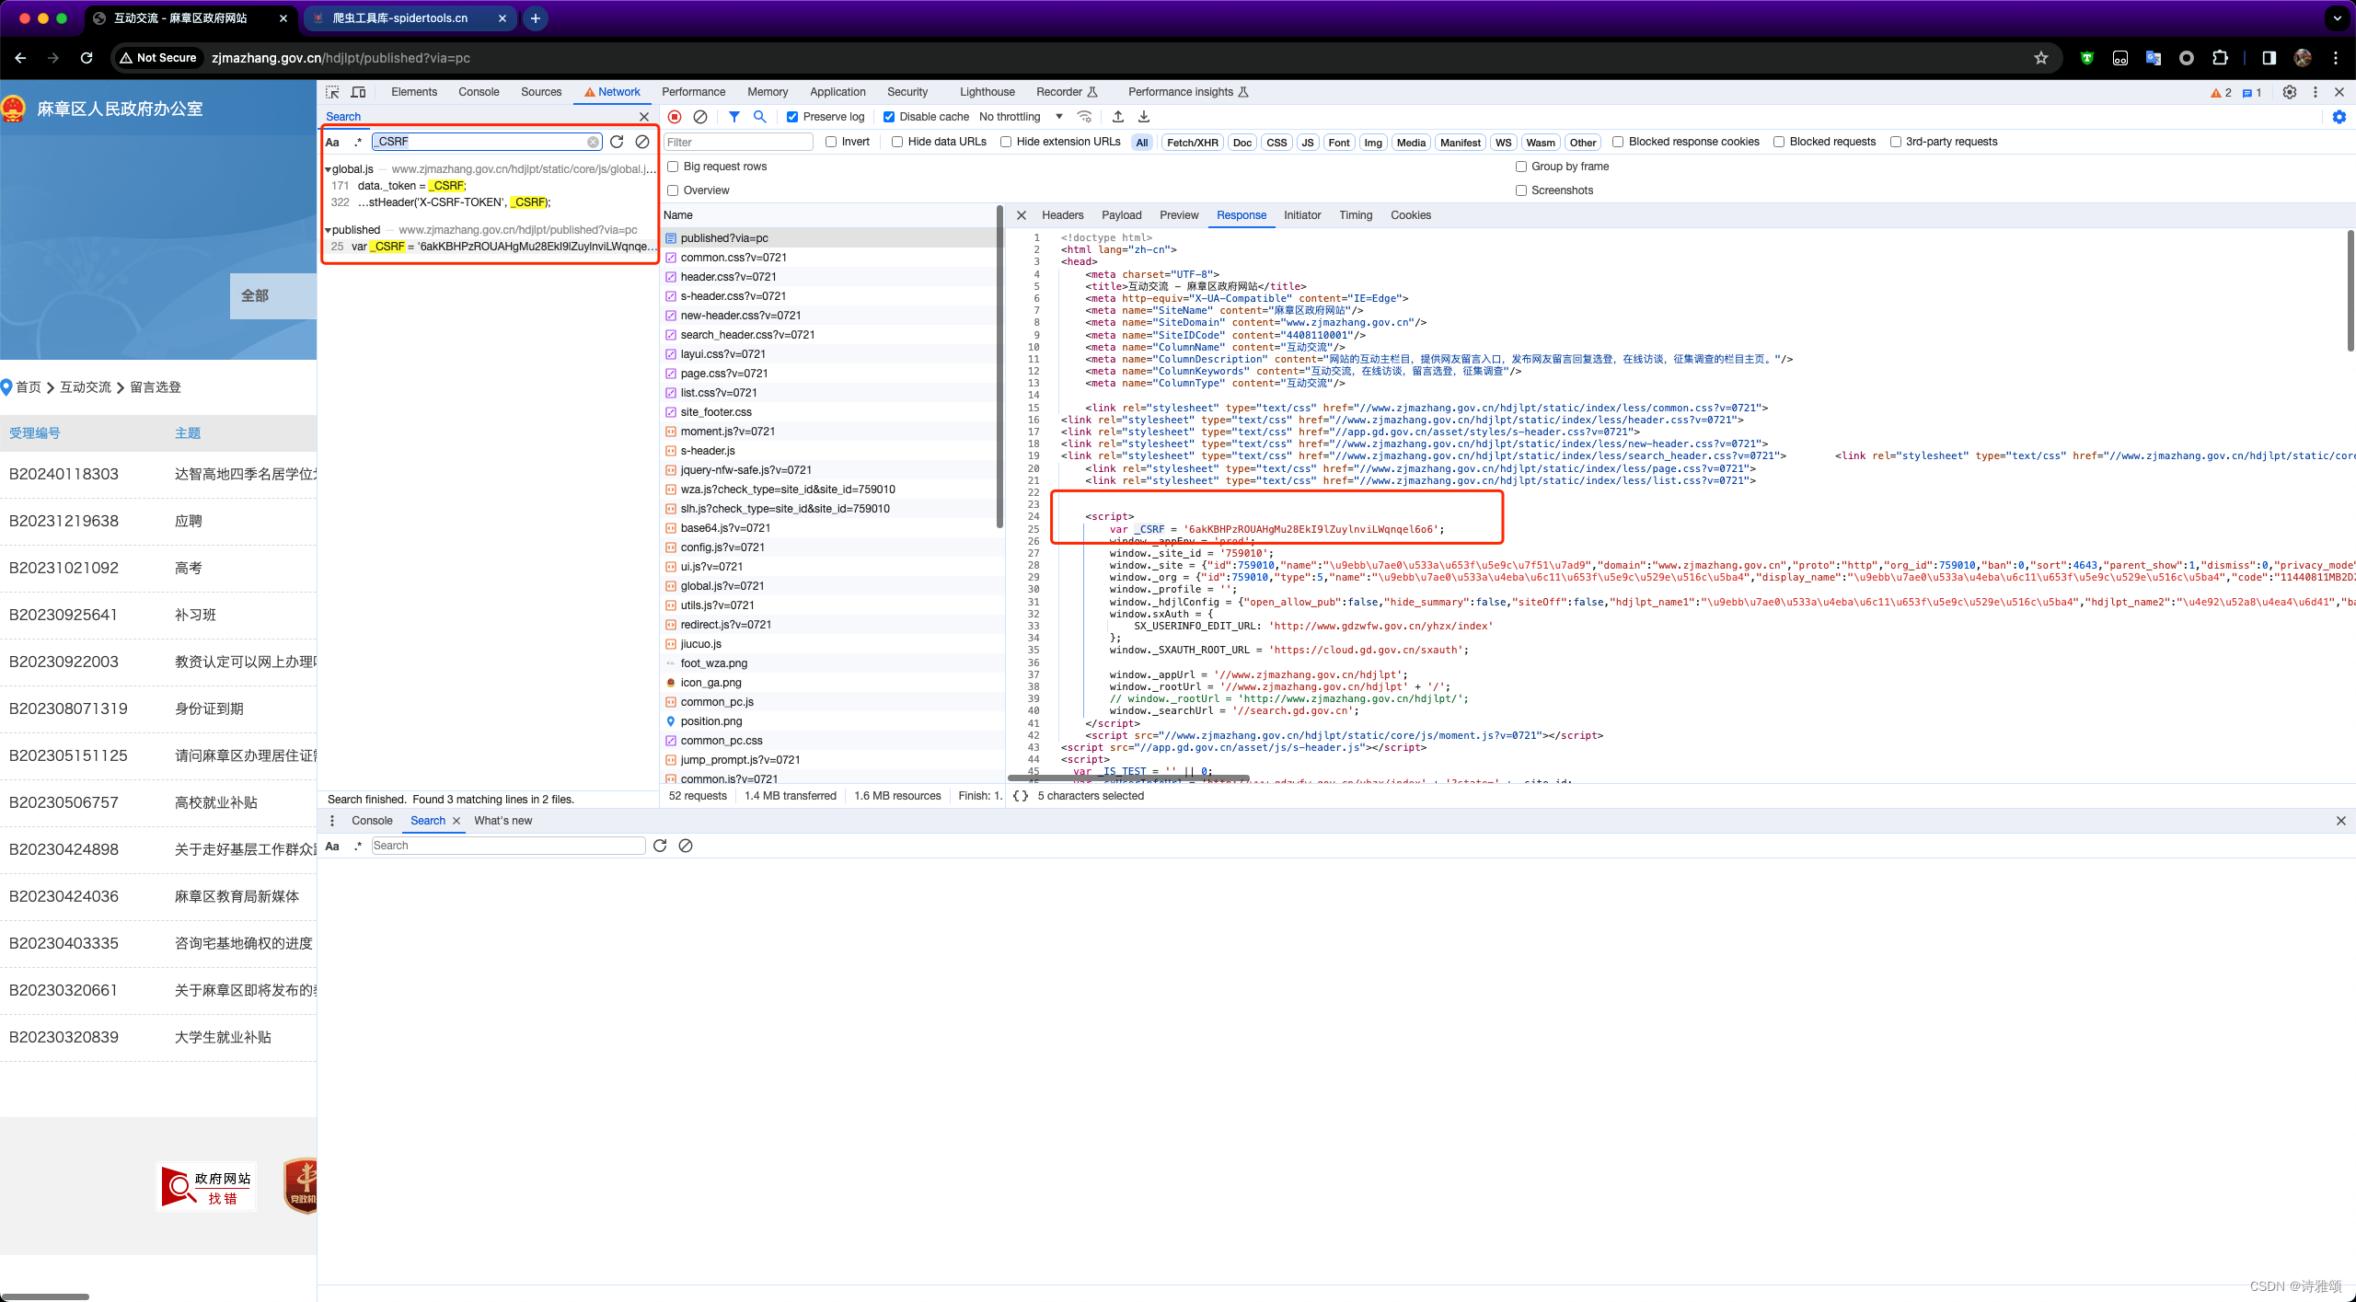The width and height of the screenshot is (2356, 1302).
Task: Collapse the global.js search result group
Action: 329,169
